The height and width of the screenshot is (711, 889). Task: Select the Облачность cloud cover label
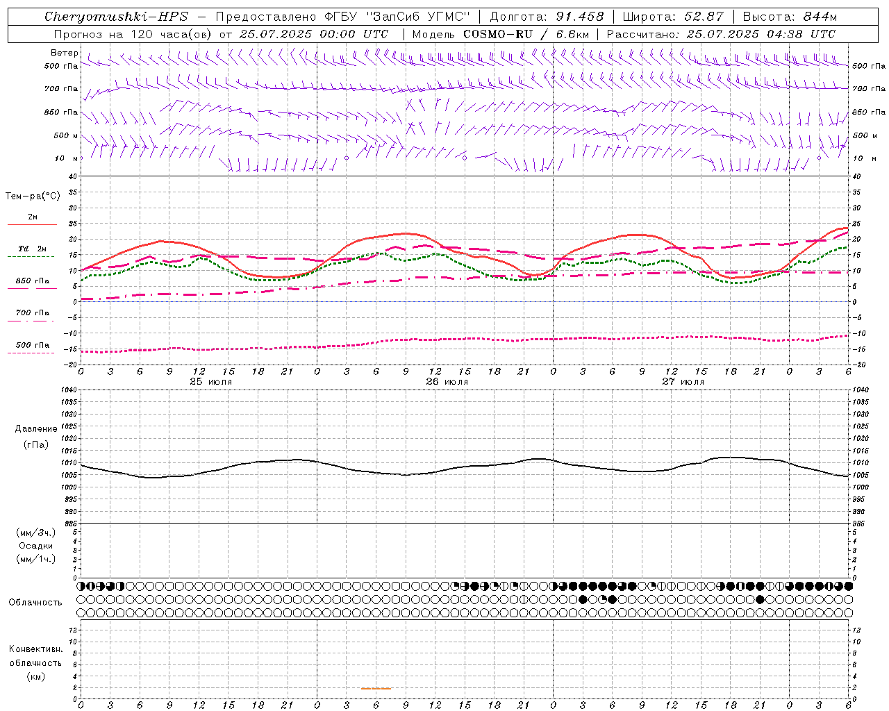[x=35, y=603]
